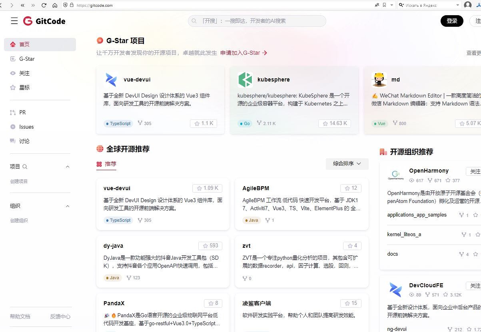Open 星标 in the sidebar
This screenshot has width=481, height=332.
(40, 87)
